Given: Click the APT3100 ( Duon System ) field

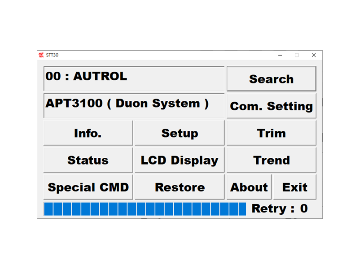Looking at the screenshot, I should click(134, 106).
